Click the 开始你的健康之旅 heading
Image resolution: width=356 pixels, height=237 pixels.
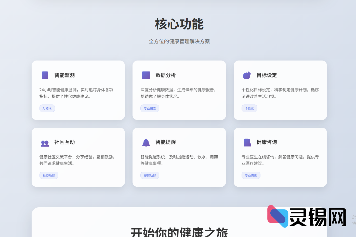pyautogui.click(x=179, y=232)
